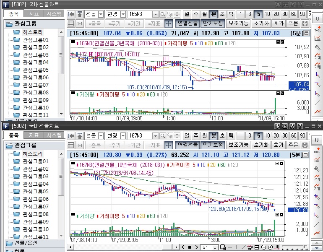Open the 165N3 symbol code dropdown
This screenshot has width=323, height=252.
coord(155,14)
